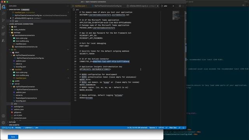Open the Search view in activity bar
This screenshot has height=140, width=249.
[4, 14]
